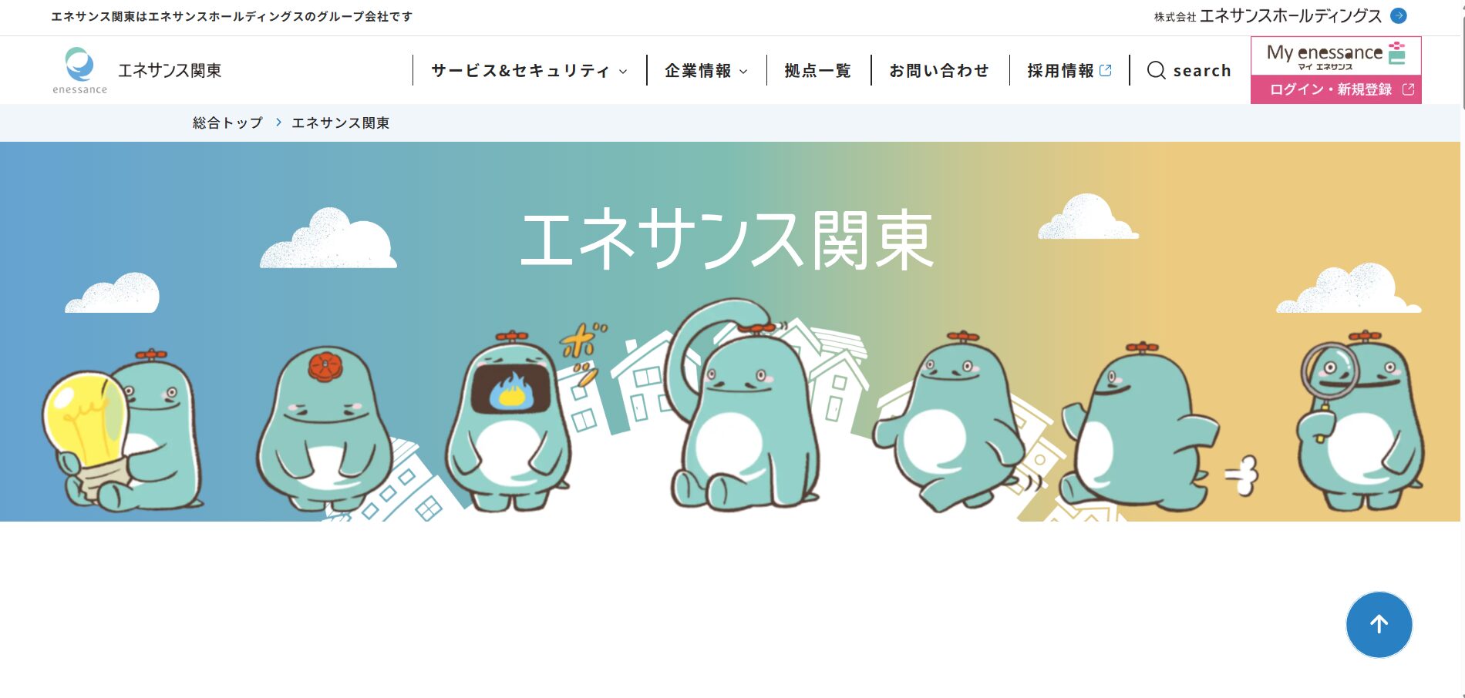This screenshot has height=698, width=1465.
Task: Expand the サービス&セキュリティ dropdown menu
Action: 529,71
